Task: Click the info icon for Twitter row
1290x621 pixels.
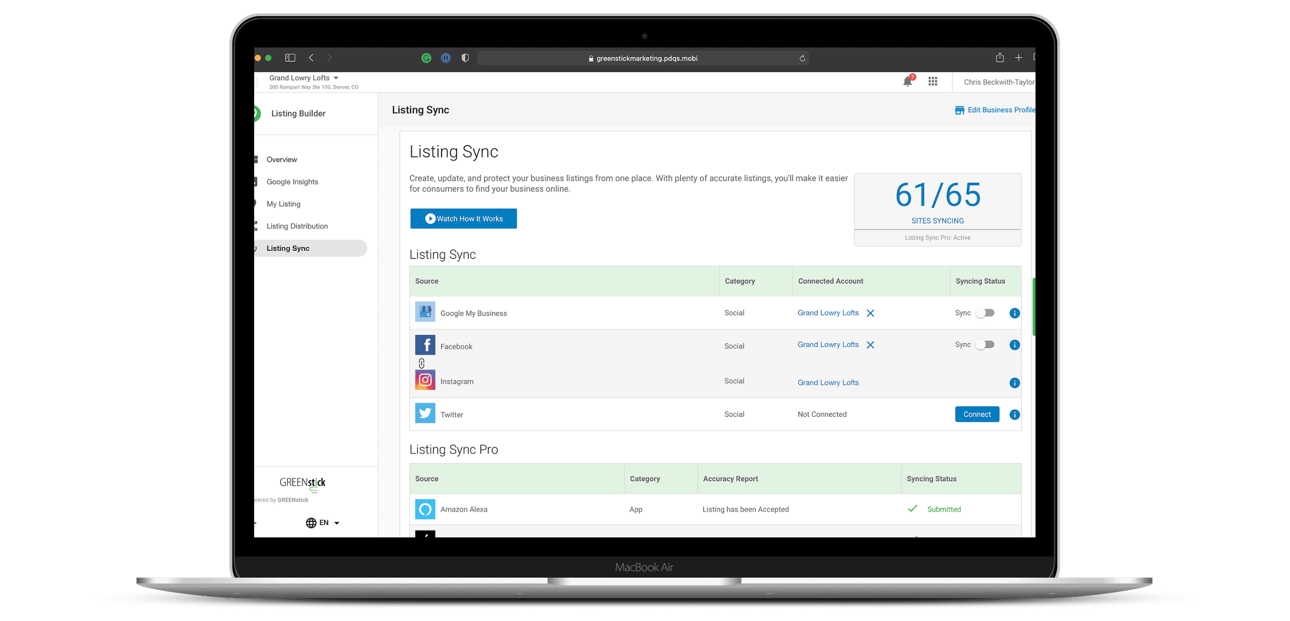Action: point(1014,415)
